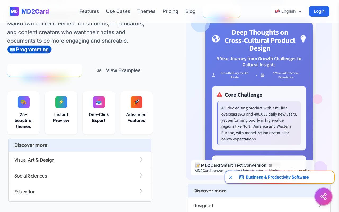This screenshot has height=212, width=339.
Task: Click 'Discover more' heading above 'designed'
Action: 210,191
